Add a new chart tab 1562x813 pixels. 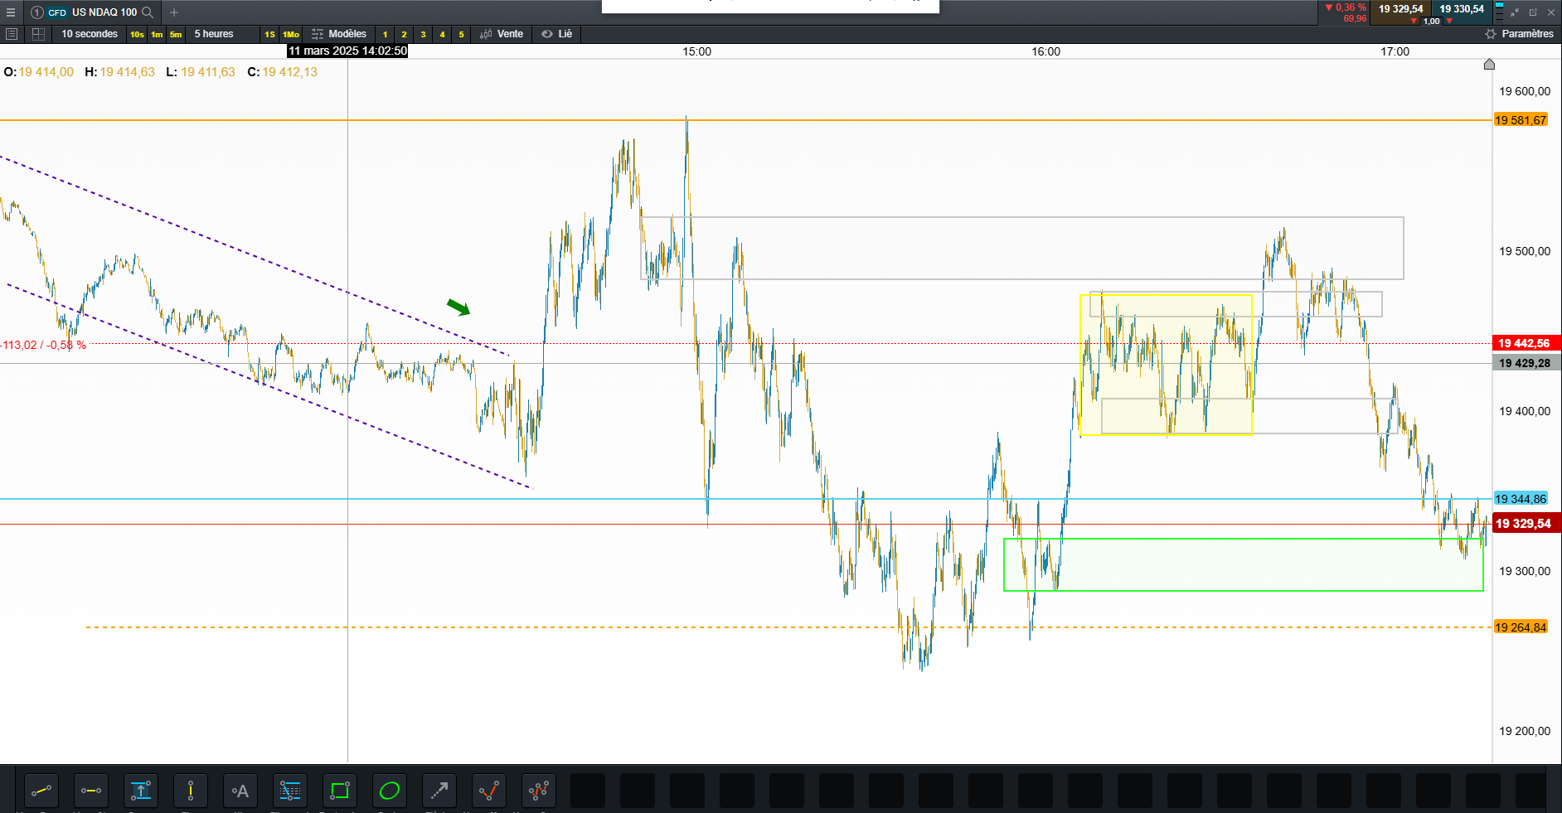[174, 12]
